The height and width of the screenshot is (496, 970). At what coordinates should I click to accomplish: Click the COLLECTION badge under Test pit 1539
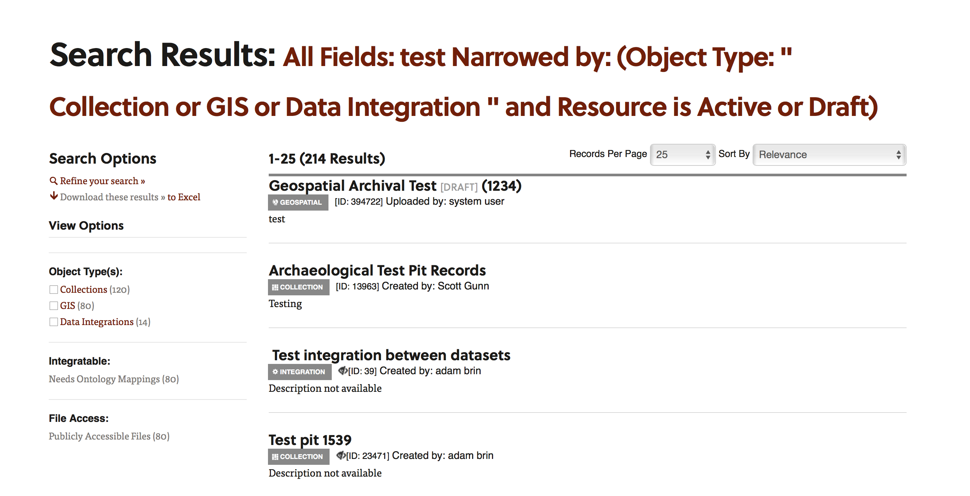coord(299,457)
